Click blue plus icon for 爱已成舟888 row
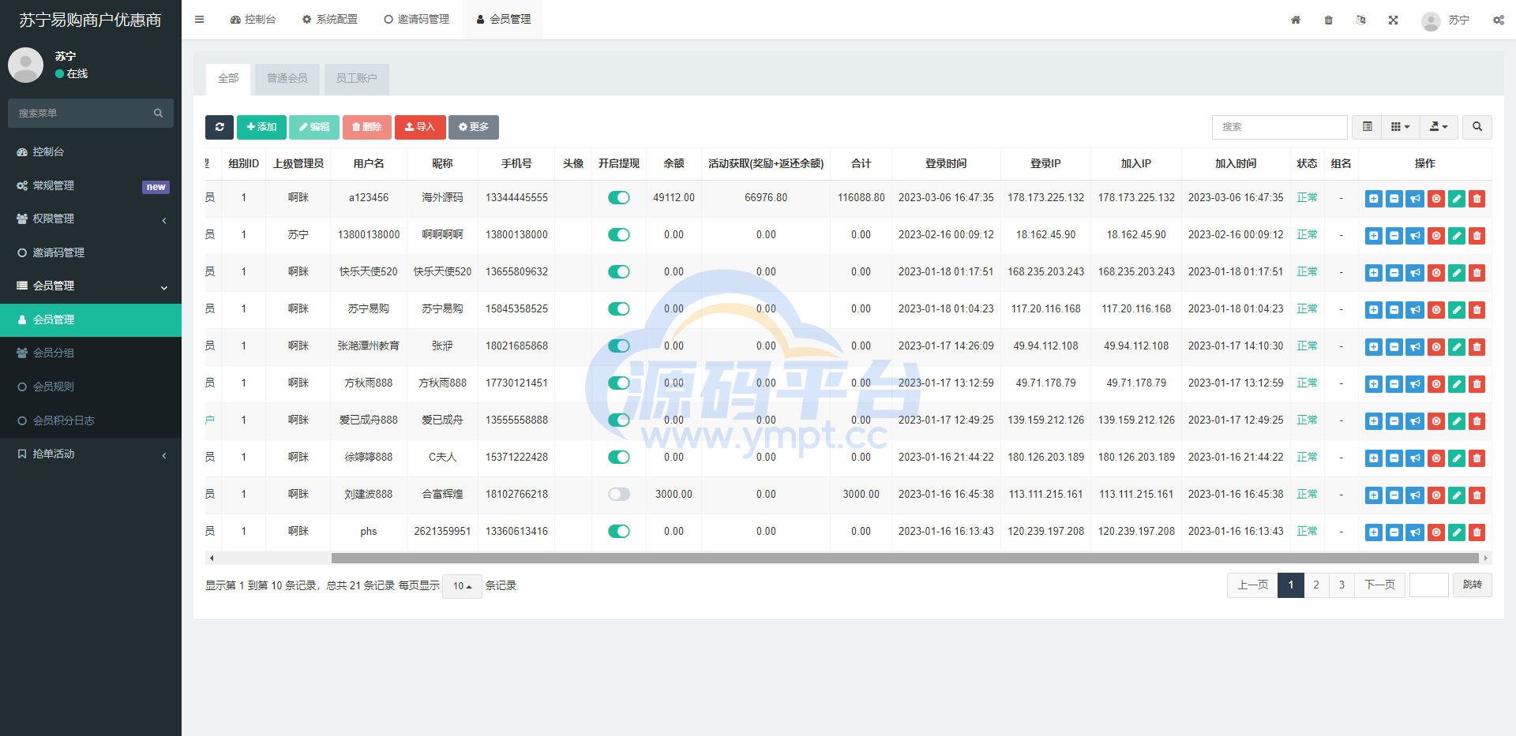Image resolution: width=1516 pixels, height=736 pixels. click(1374, 421)
